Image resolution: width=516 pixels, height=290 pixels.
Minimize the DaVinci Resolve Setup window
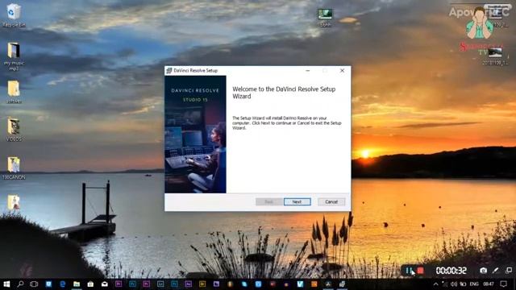tap(308, 70)
